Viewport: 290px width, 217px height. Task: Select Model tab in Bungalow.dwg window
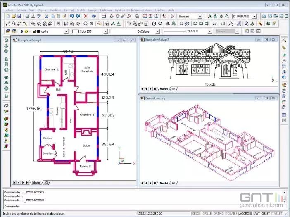(x=164, y=183)
